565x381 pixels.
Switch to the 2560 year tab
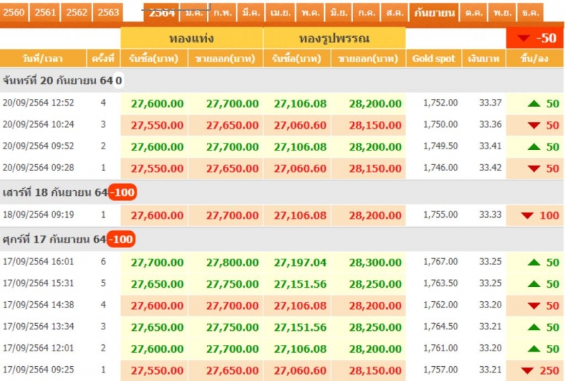15,12
